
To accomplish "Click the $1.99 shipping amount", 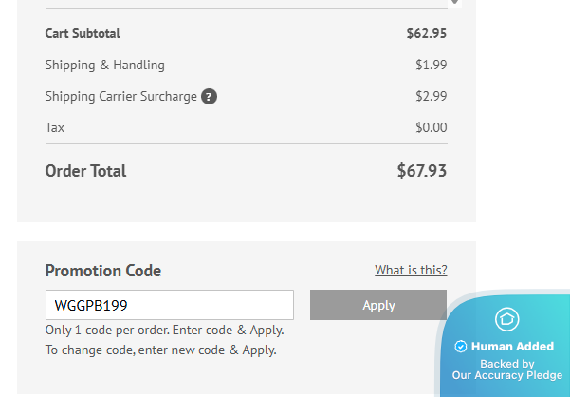I will [x=431, y=66].
